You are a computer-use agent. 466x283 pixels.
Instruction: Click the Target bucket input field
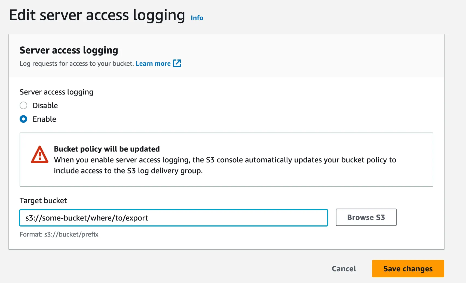click(173, 218)
